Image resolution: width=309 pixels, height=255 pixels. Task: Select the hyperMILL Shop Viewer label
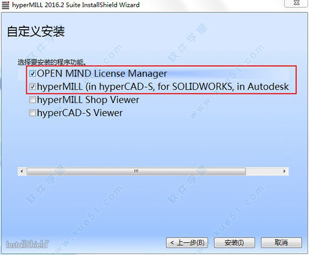click(x=88, y=100)
